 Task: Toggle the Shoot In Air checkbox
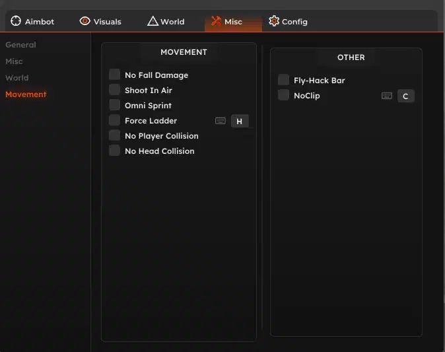click(115, 90)
